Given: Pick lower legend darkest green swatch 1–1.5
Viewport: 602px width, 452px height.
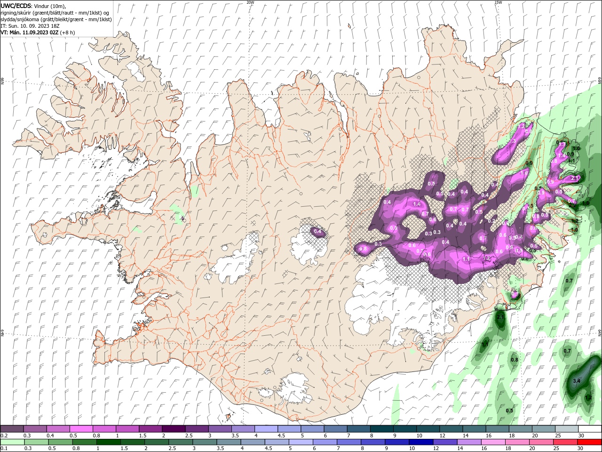Looking at the screenshot, I should 109,442.
